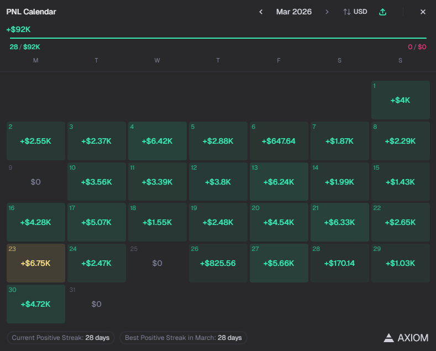Screen dimensions: 436x351
Task: Select March 1 cell showing +$4K
Action: 401,100
